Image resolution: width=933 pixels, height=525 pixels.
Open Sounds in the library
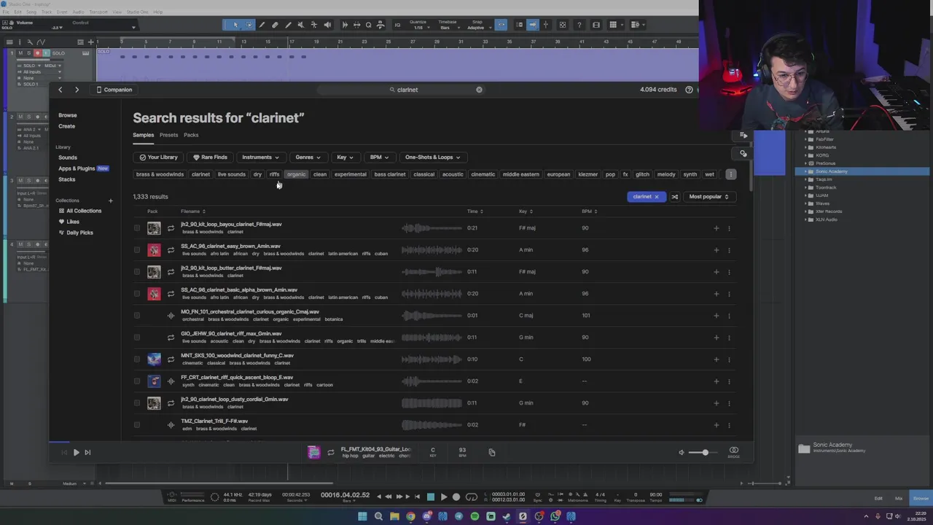(68, 157)
